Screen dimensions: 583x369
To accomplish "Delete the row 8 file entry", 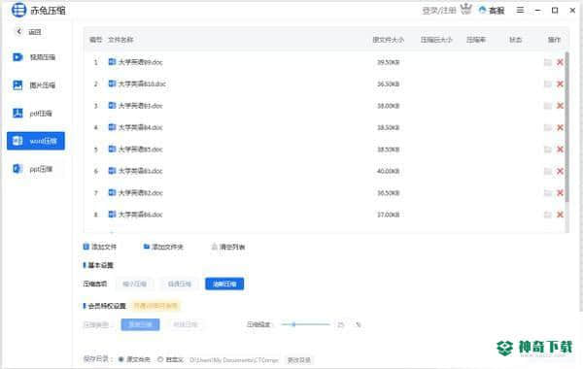I will tap(560, 215).
